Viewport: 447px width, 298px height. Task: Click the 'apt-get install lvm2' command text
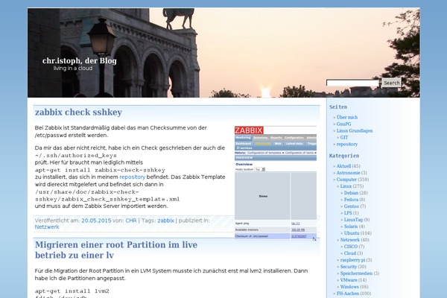pos(72,291)
